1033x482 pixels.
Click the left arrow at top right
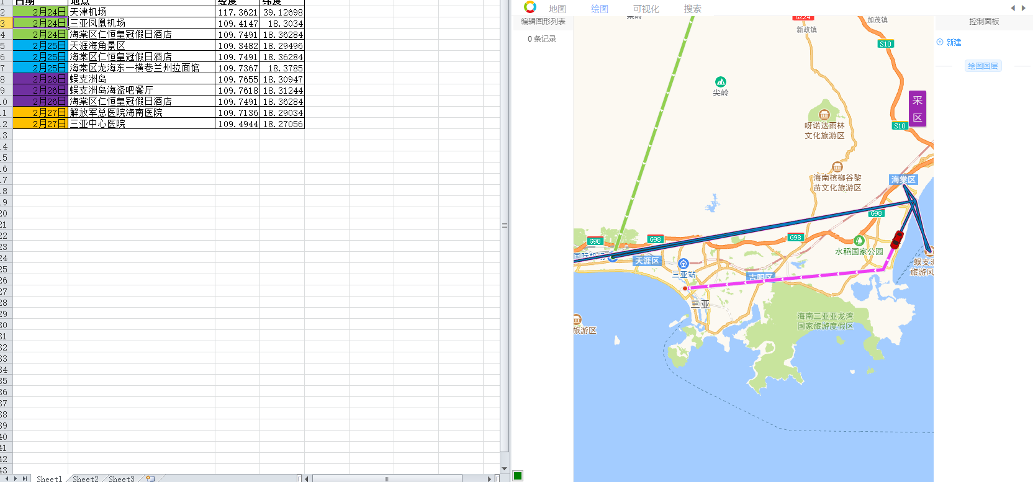[x=1013, y=8]
